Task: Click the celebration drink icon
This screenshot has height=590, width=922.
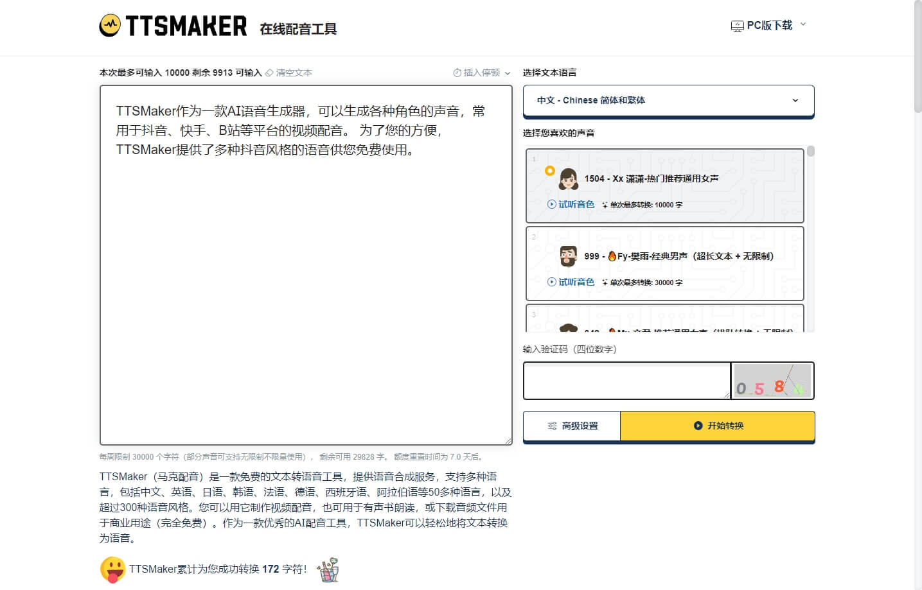Action: pos(328,569)
